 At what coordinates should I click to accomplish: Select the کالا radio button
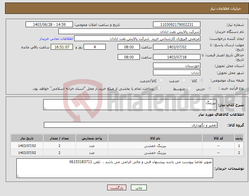pos(202,80)
